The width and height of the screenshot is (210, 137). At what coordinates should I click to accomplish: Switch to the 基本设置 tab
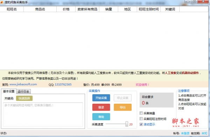[9, 91]
